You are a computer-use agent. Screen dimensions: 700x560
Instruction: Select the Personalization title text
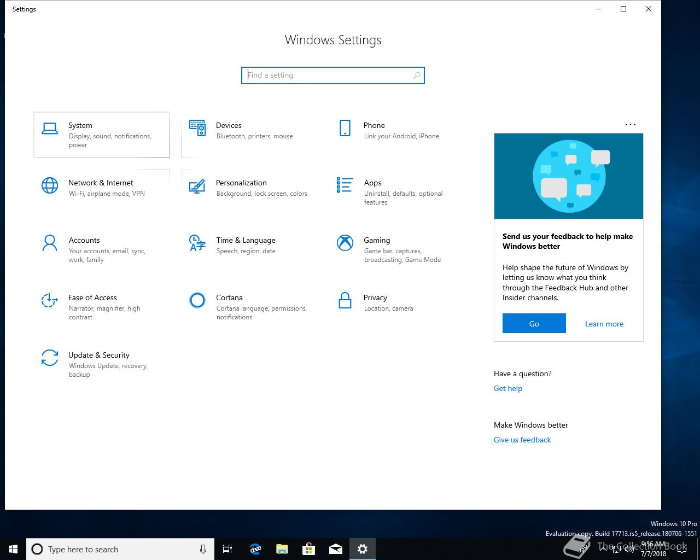coord(241,183)
